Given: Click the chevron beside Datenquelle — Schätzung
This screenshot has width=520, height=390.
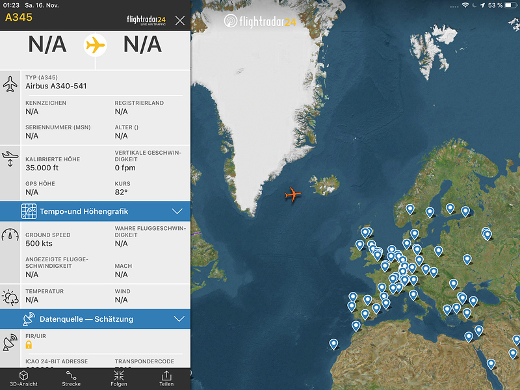Looking at the screenshot, I should 179,319.
